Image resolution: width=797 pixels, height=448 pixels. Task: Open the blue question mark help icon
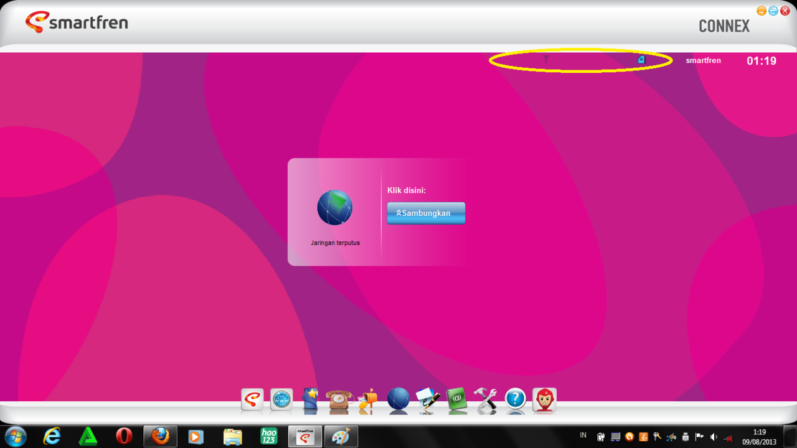(x=516, y=399)
